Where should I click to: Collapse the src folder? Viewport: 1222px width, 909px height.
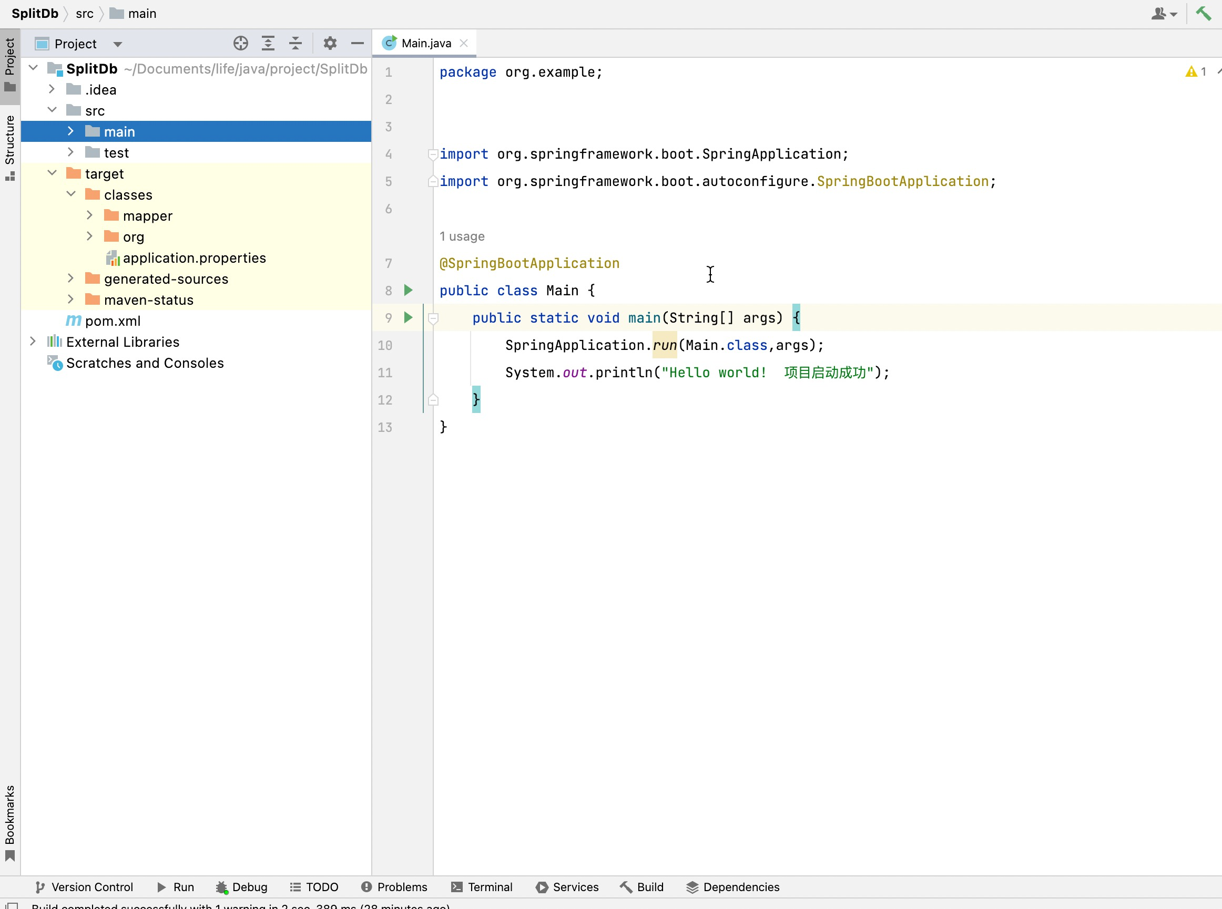coord(52,110)
